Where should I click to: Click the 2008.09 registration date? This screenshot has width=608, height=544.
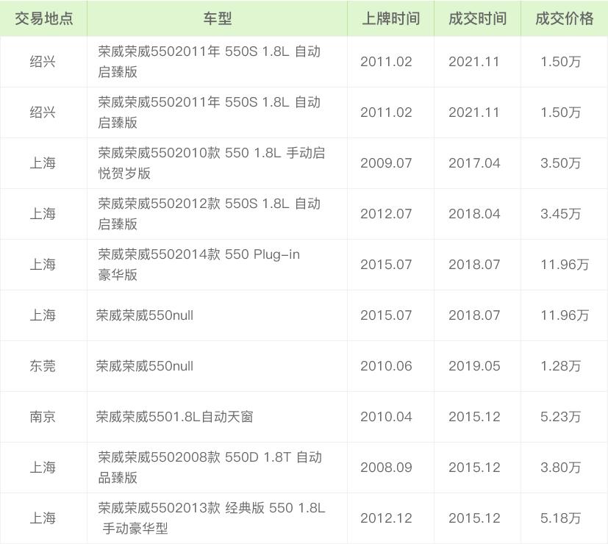tap(386, 468)
